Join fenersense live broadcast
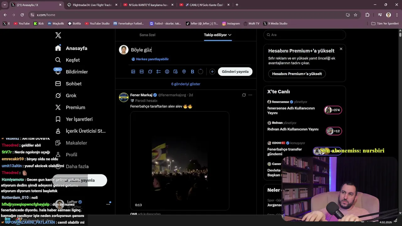The image size is (402, 226). (x=333, y=110)
